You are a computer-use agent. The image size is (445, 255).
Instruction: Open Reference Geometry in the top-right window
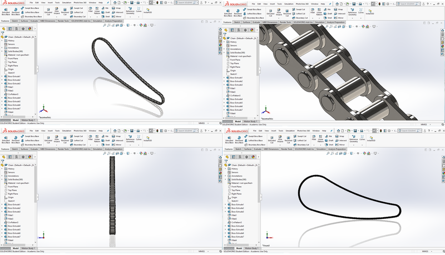pos(352,11)
